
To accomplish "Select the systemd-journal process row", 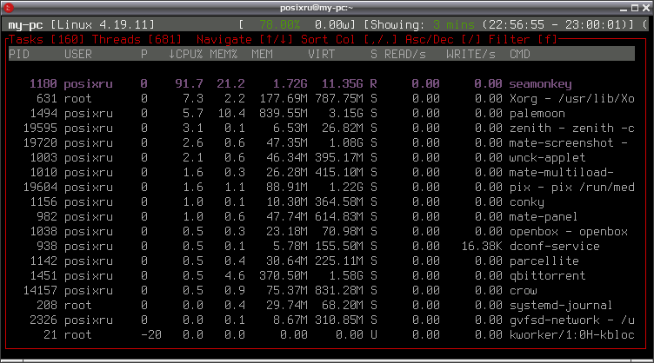I will pos(322,306).
